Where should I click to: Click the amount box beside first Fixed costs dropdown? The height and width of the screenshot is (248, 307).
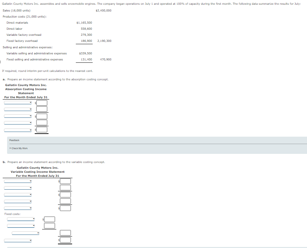click(49, 219)
